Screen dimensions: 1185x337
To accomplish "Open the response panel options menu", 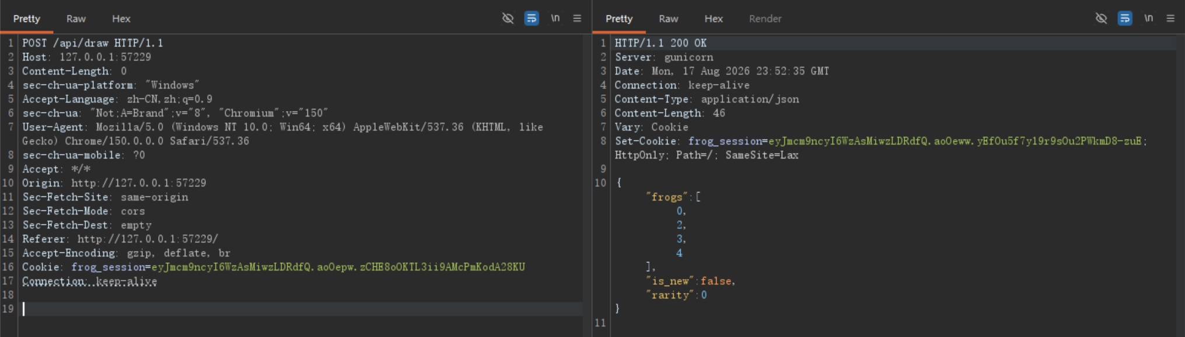I will click(1170, 19).
